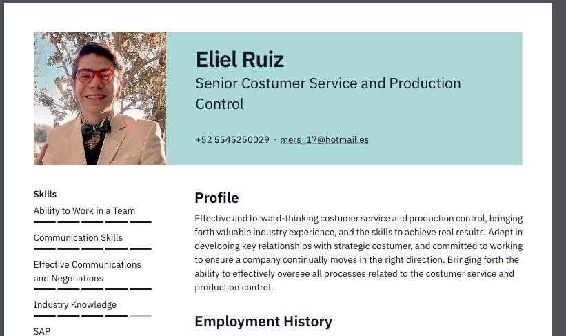Image resolution: width=566 pixels, height=336 pixels.
Task: Click the mers_17@hotmail.es email link
Action: (324, 139)
